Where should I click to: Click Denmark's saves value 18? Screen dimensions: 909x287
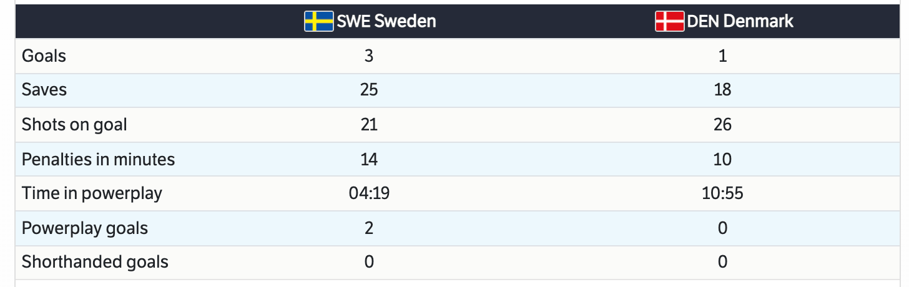point(722,90)
